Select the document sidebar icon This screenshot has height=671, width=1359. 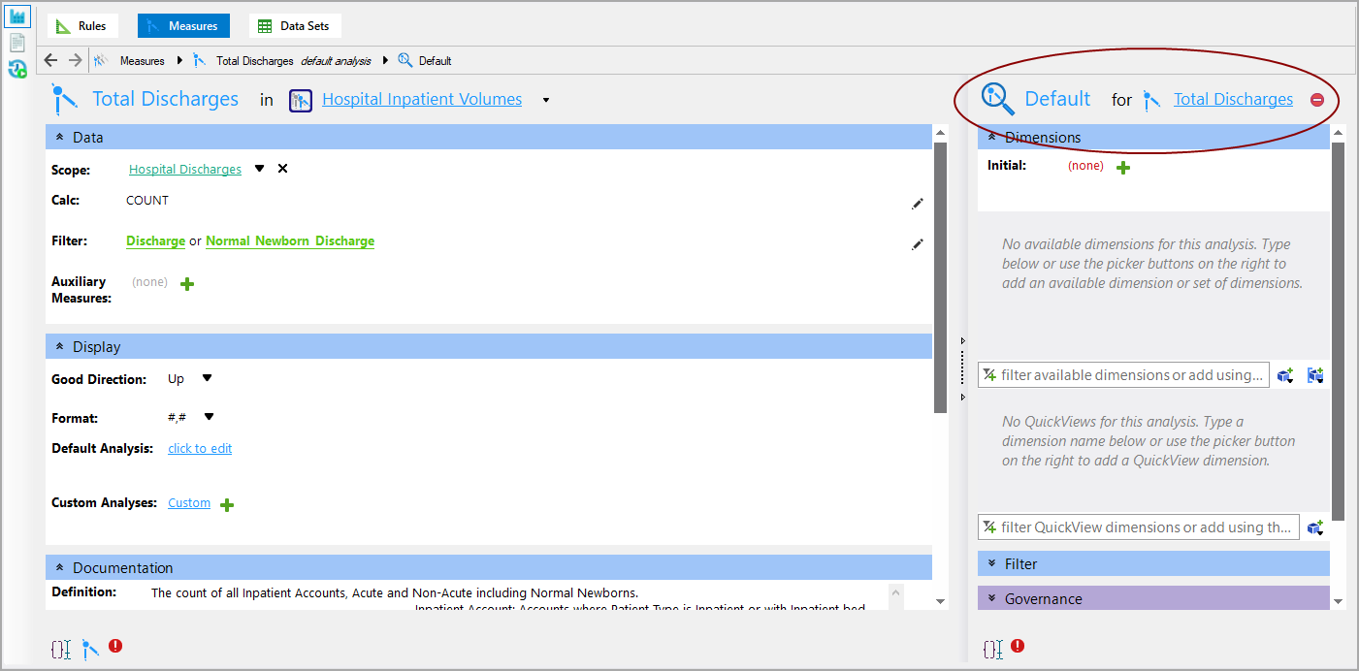[16, 42]
